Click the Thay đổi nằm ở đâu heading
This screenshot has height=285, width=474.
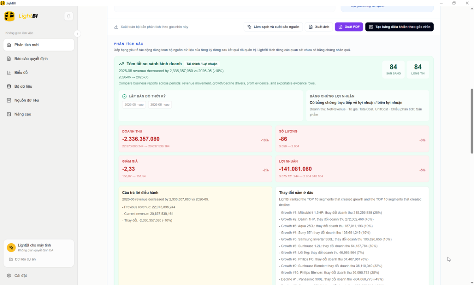point(296,193)
